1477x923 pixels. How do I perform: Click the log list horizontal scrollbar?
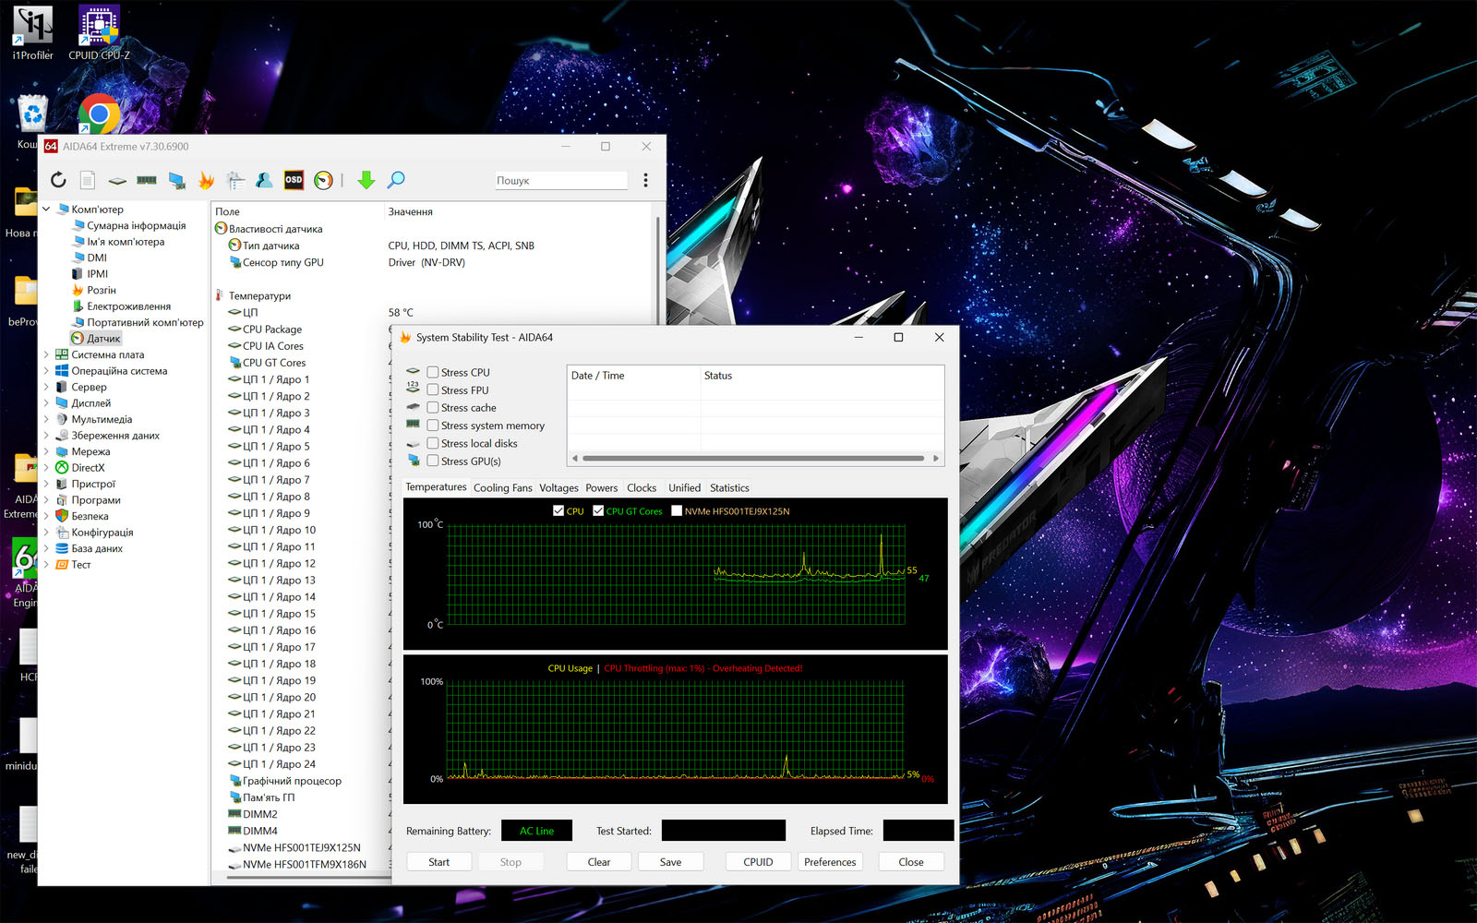pos(753,458)
